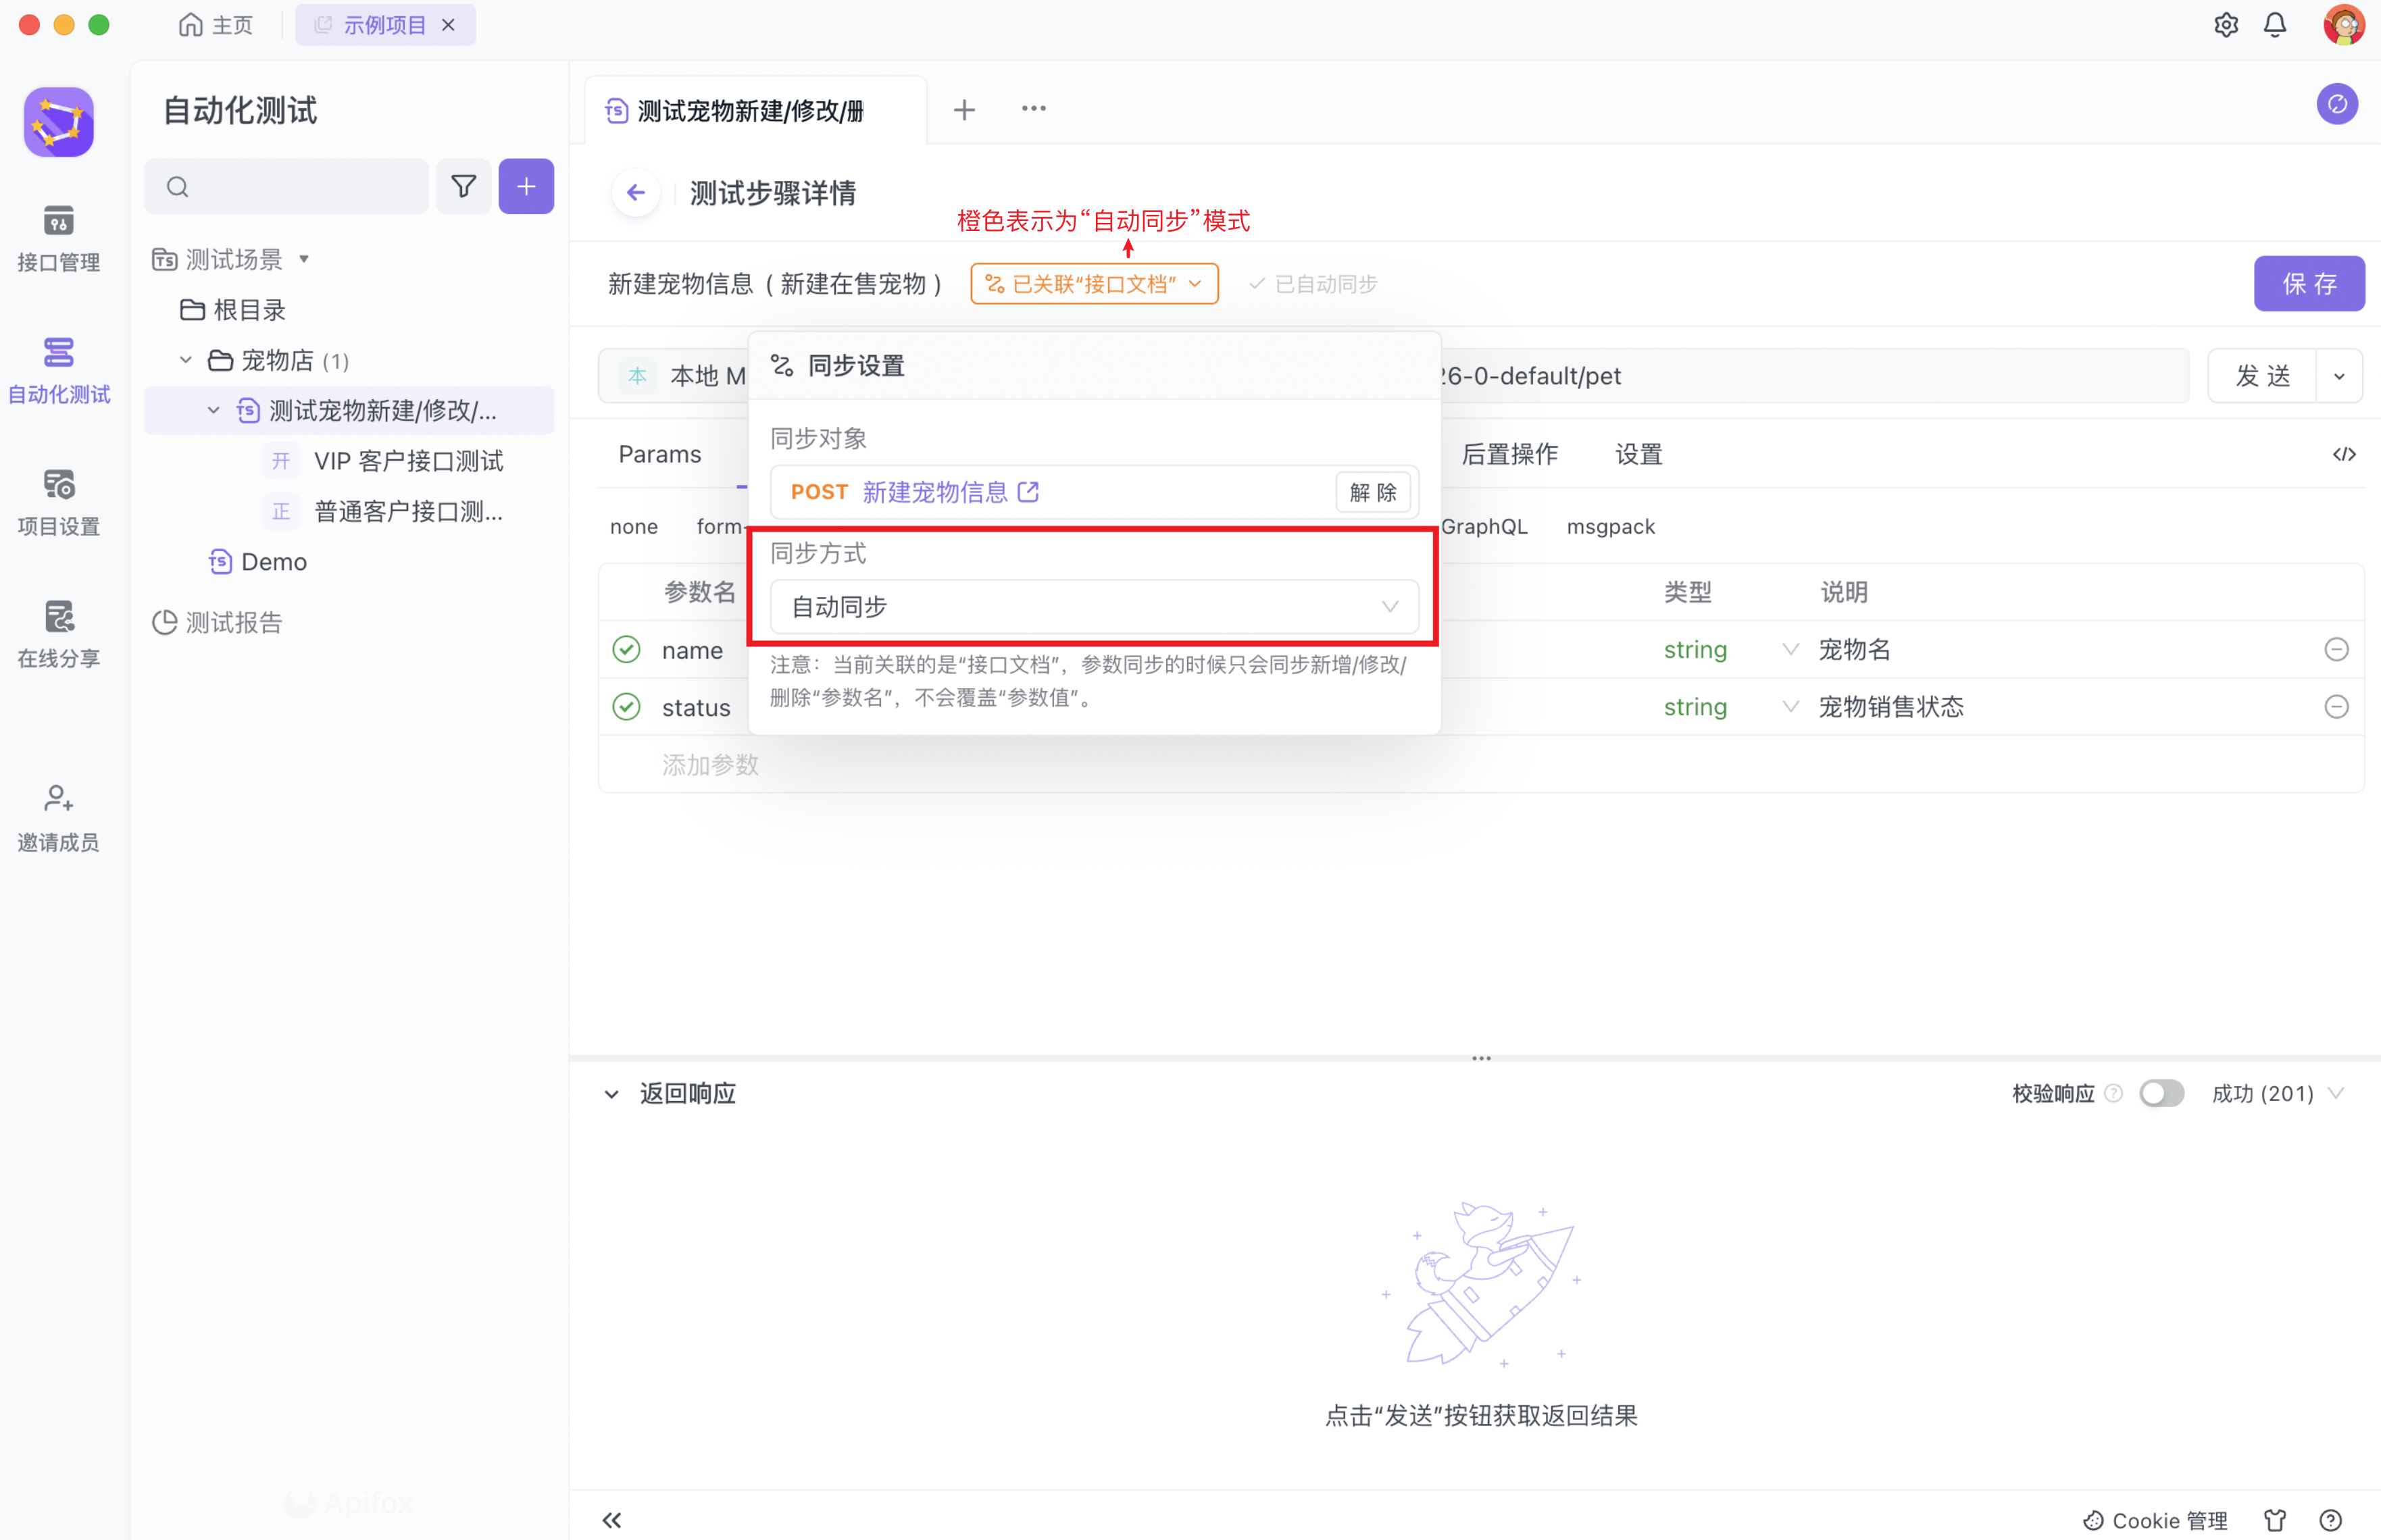Click the 解除 button
The image size is (2381, 1540).
click(x=1372, y=492)
